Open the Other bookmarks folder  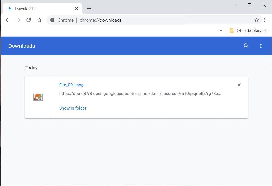248,31
